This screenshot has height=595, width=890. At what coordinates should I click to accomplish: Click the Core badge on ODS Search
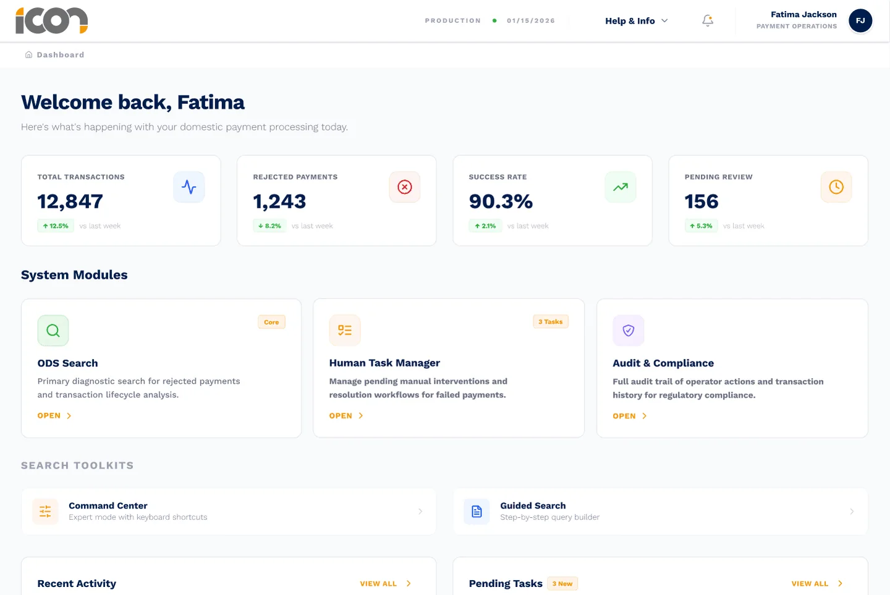tap(271, 322)
